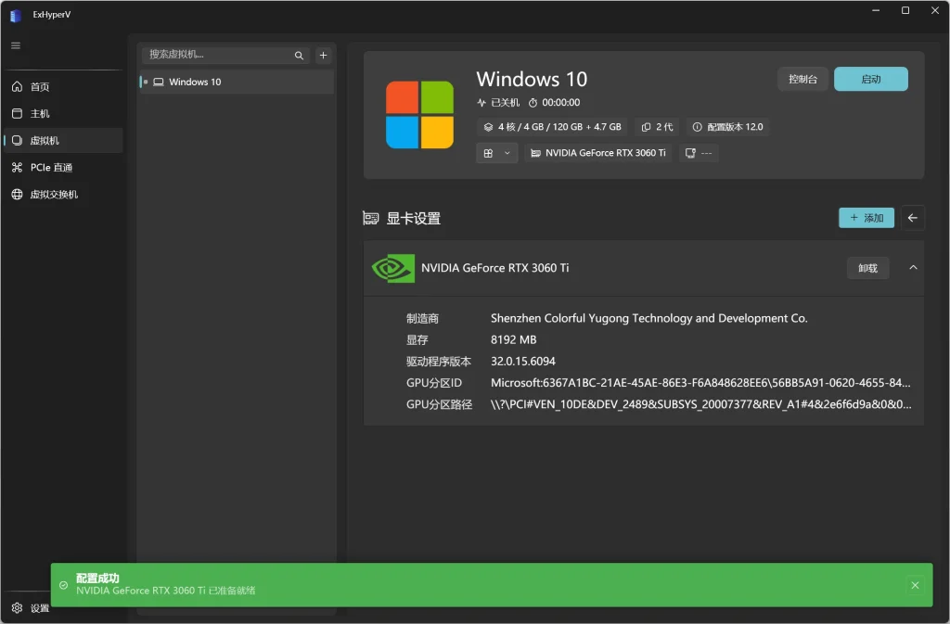This screenshot has width=950, height=624.
Task: Collapse the RTX 3060 Ti details chevron
Action: pos(913,268)
